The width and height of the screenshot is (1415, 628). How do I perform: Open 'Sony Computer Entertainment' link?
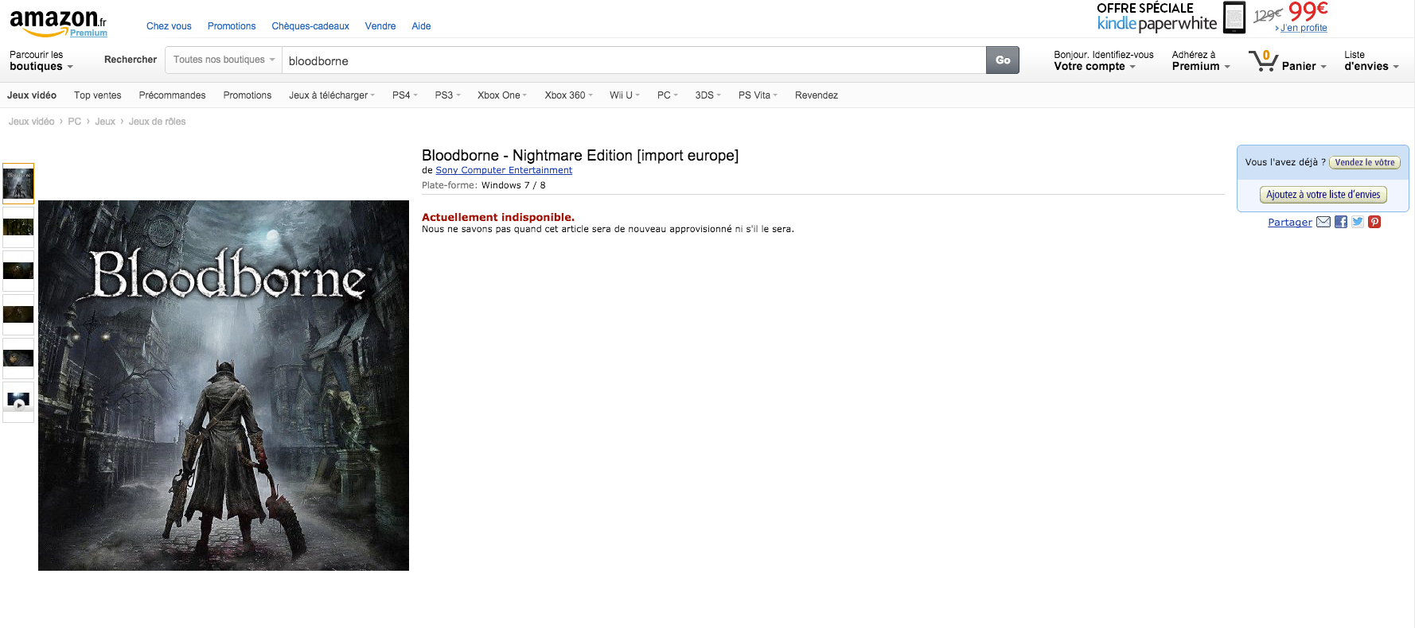(x=504, y=170)
